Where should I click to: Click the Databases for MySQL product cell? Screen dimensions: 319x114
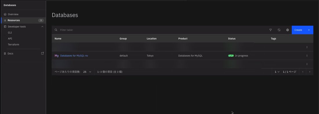[x=191, y=56]
